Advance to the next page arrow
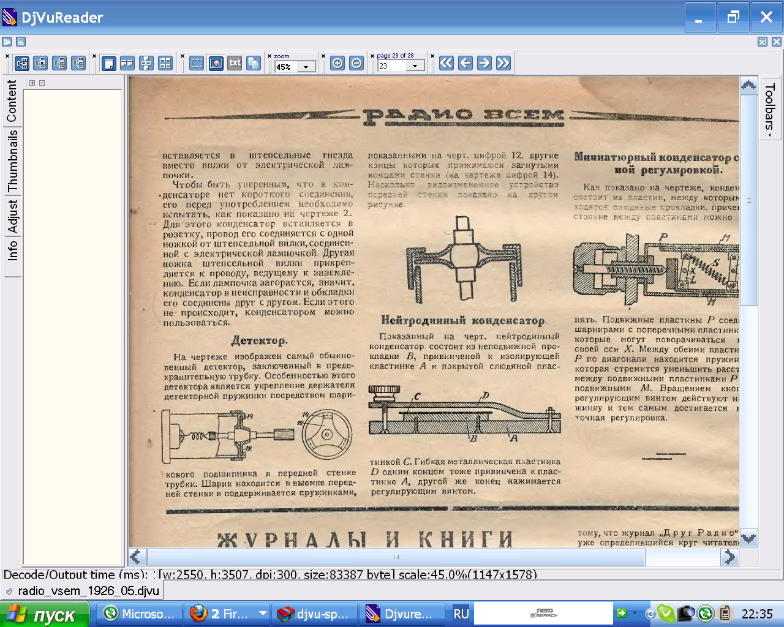The height and width of the screenshot is (627, 784). click(484, 63)
